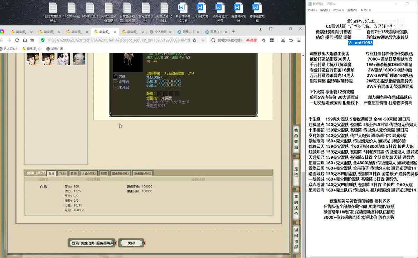The width and height of the screenshot is (418, 258).
Task: Click the browser address URL field
Action: click(118, 40)
